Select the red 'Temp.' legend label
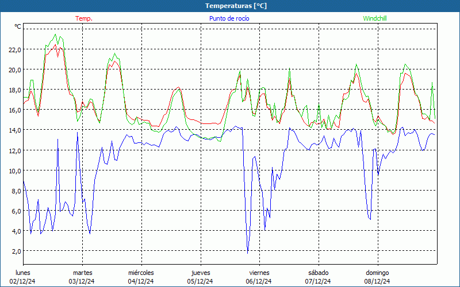This screenshot has height=287, width=460. 84,18
